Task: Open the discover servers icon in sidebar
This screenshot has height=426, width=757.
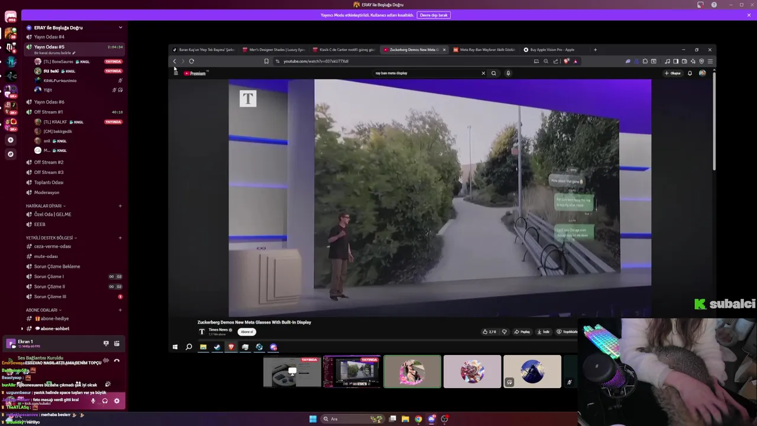Action: click(11, 154)
